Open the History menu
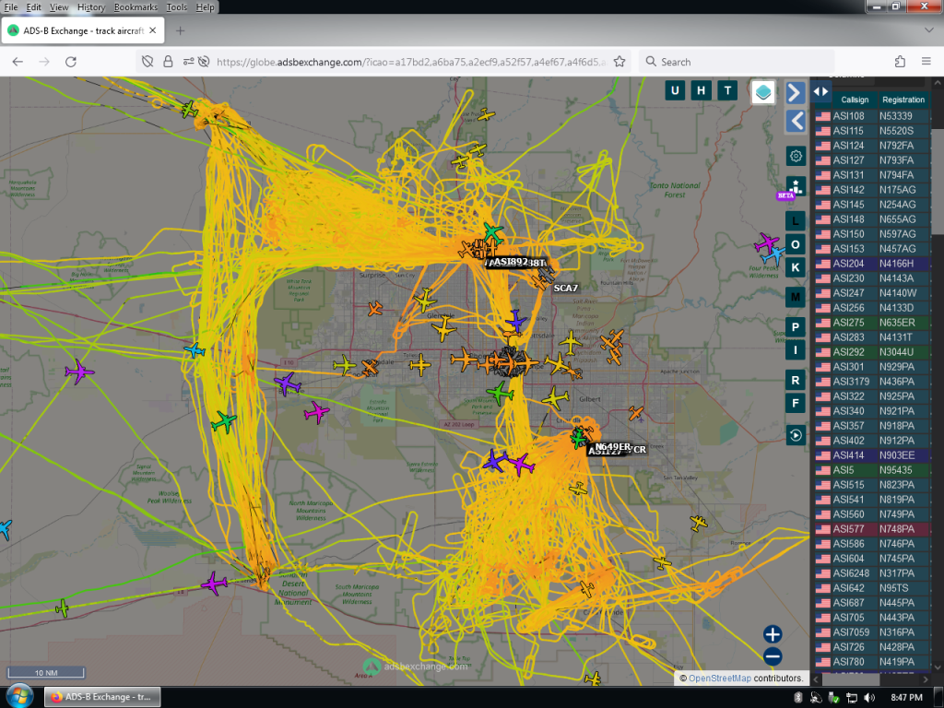This screenshot has height=708, width=944. coord(91,7)
